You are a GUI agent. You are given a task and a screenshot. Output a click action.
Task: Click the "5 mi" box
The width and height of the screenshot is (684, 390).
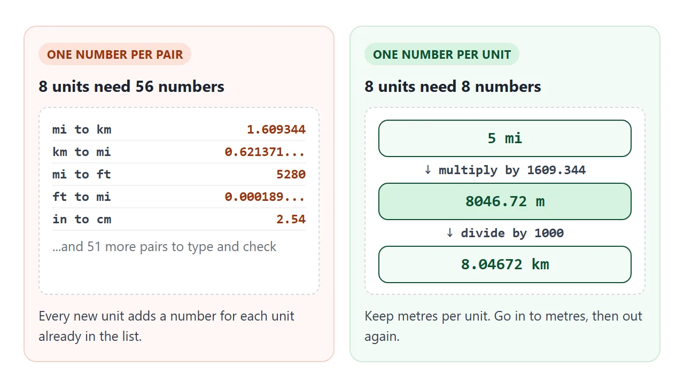point(505,138)
